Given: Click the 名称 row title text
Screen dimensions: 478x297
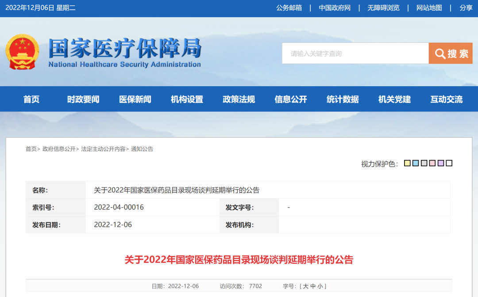Looking at the screenshot, I should click(x=177, y=190).
